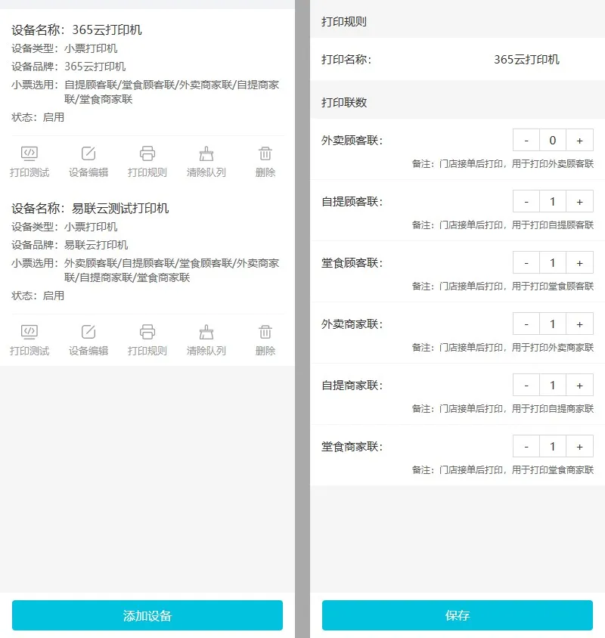Click the 打印名称 value 365云打印机
Viewport: 605px width, 638px height.
(x=526, y=60)
